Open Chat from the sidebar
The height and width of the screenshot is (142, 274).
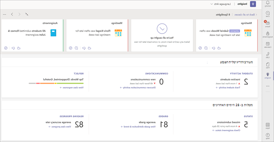(x=267, y=14)
